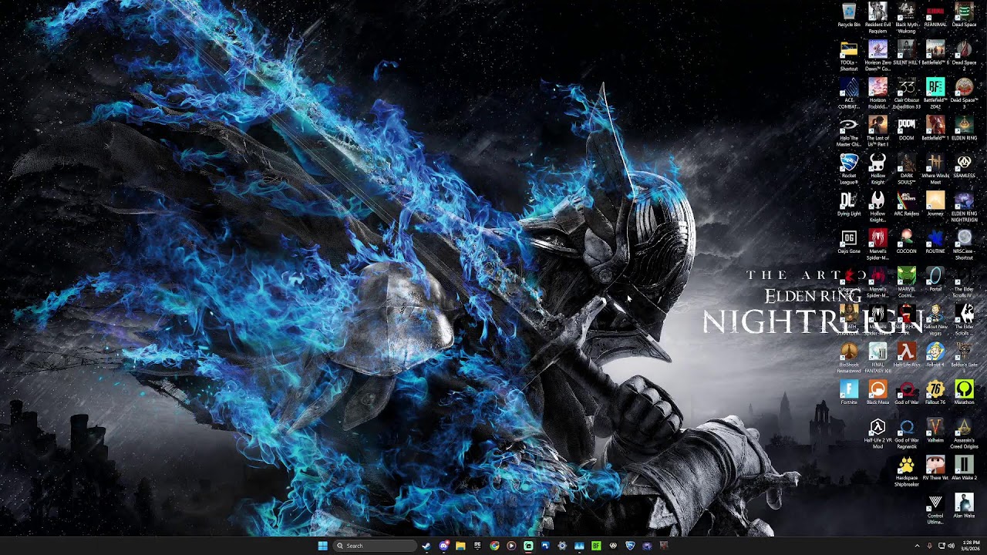
Task: Launch Days Gone from the desktop
Action: (x=849, y=241)
